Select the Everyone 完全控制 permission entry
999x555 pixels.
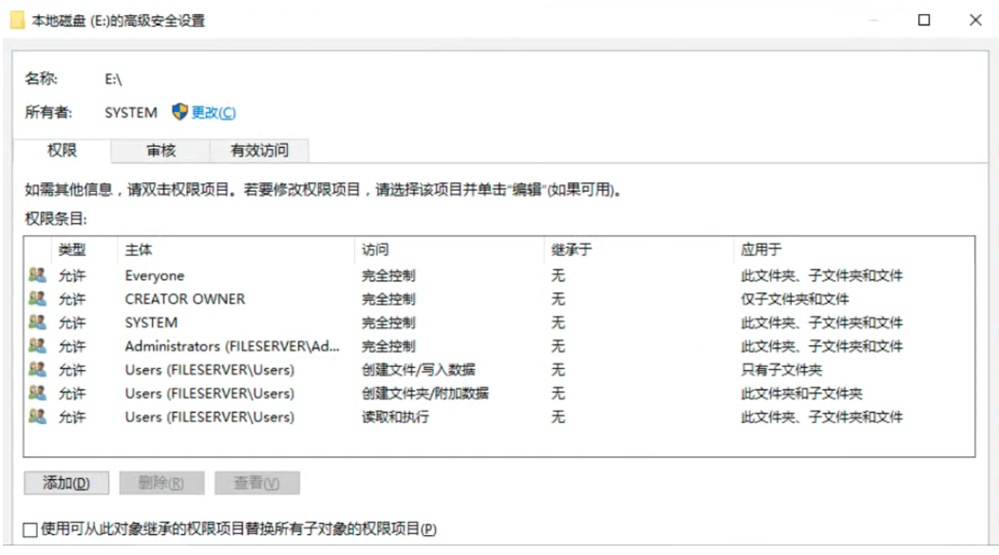click(x=285, y=275)
